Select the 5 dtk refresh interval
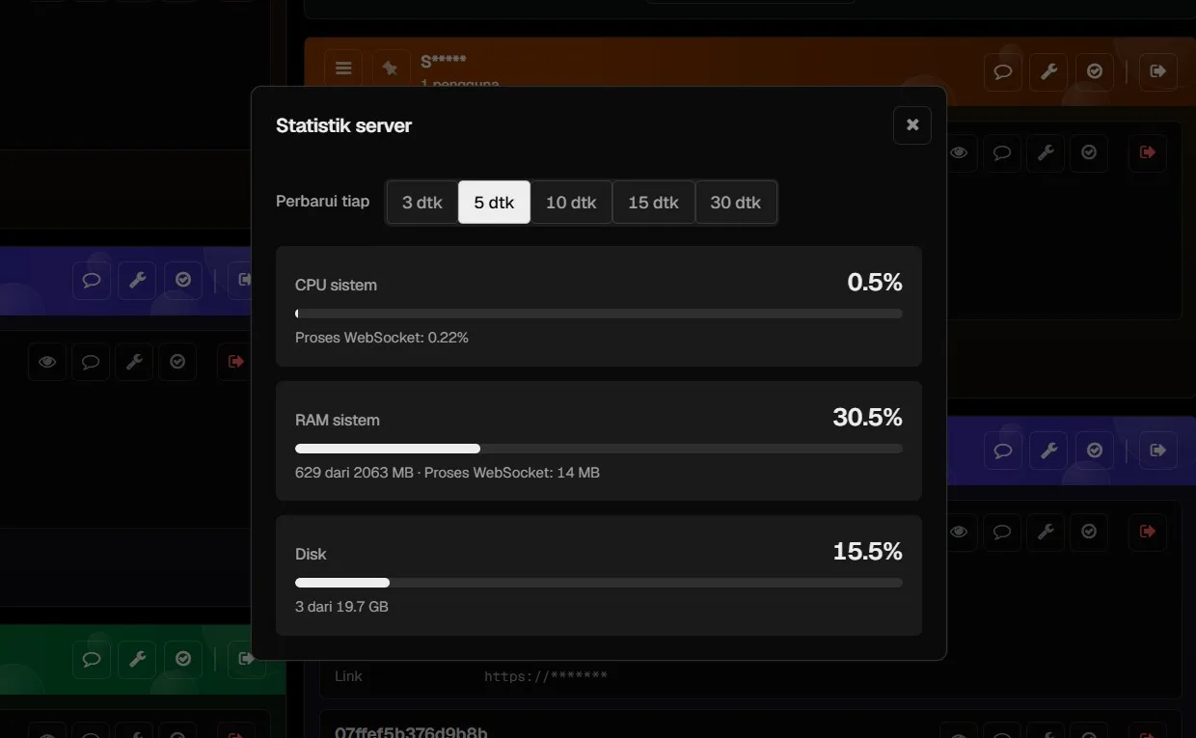 [494, 203]
